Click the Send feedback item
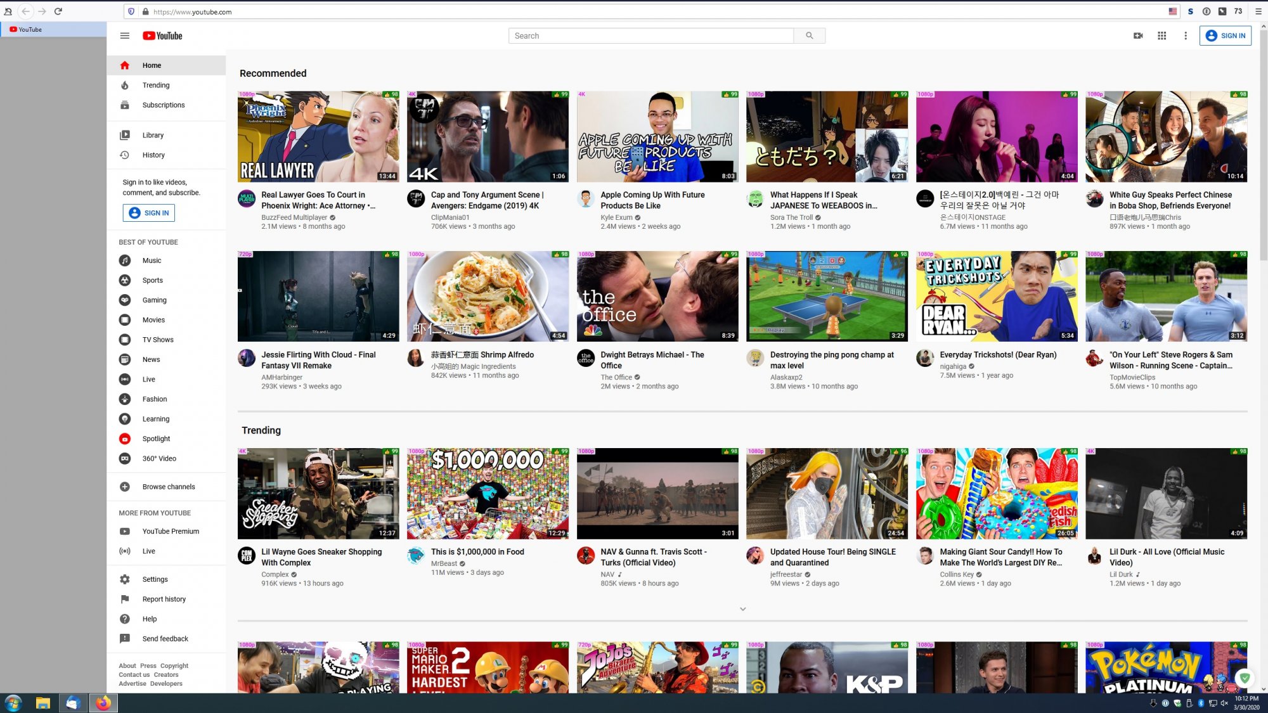 (x=165, y=639)
